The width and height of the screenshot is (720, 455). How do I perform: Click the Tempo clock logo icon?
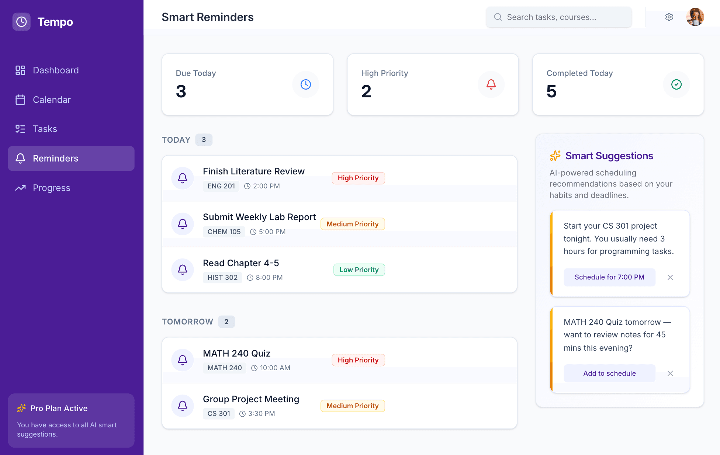point(21,22)
